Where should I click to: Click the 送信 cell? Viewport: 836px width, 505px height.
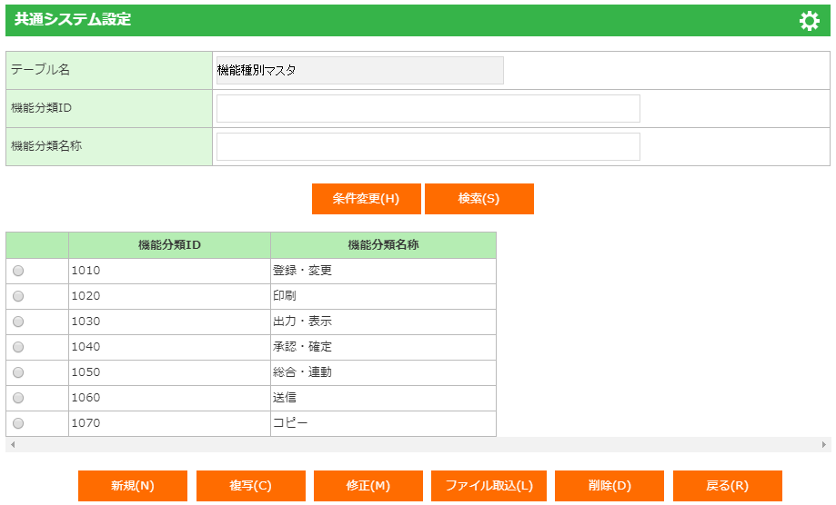pyautogui.click(x=383, y=398)
